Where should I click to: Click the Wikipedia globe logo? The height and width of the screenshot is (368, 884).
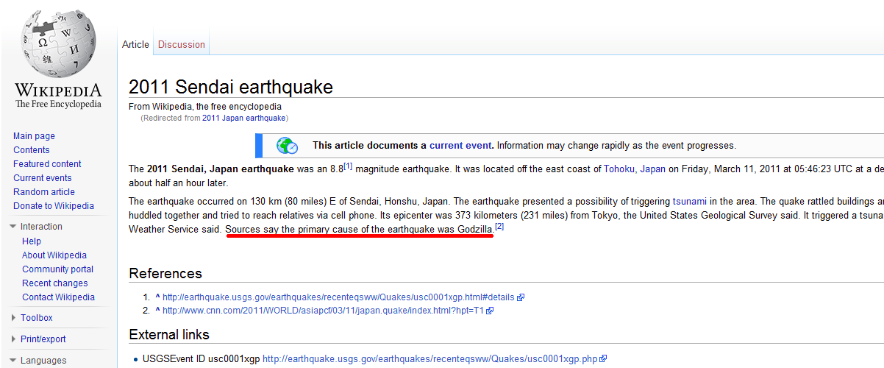coord(58,46)
